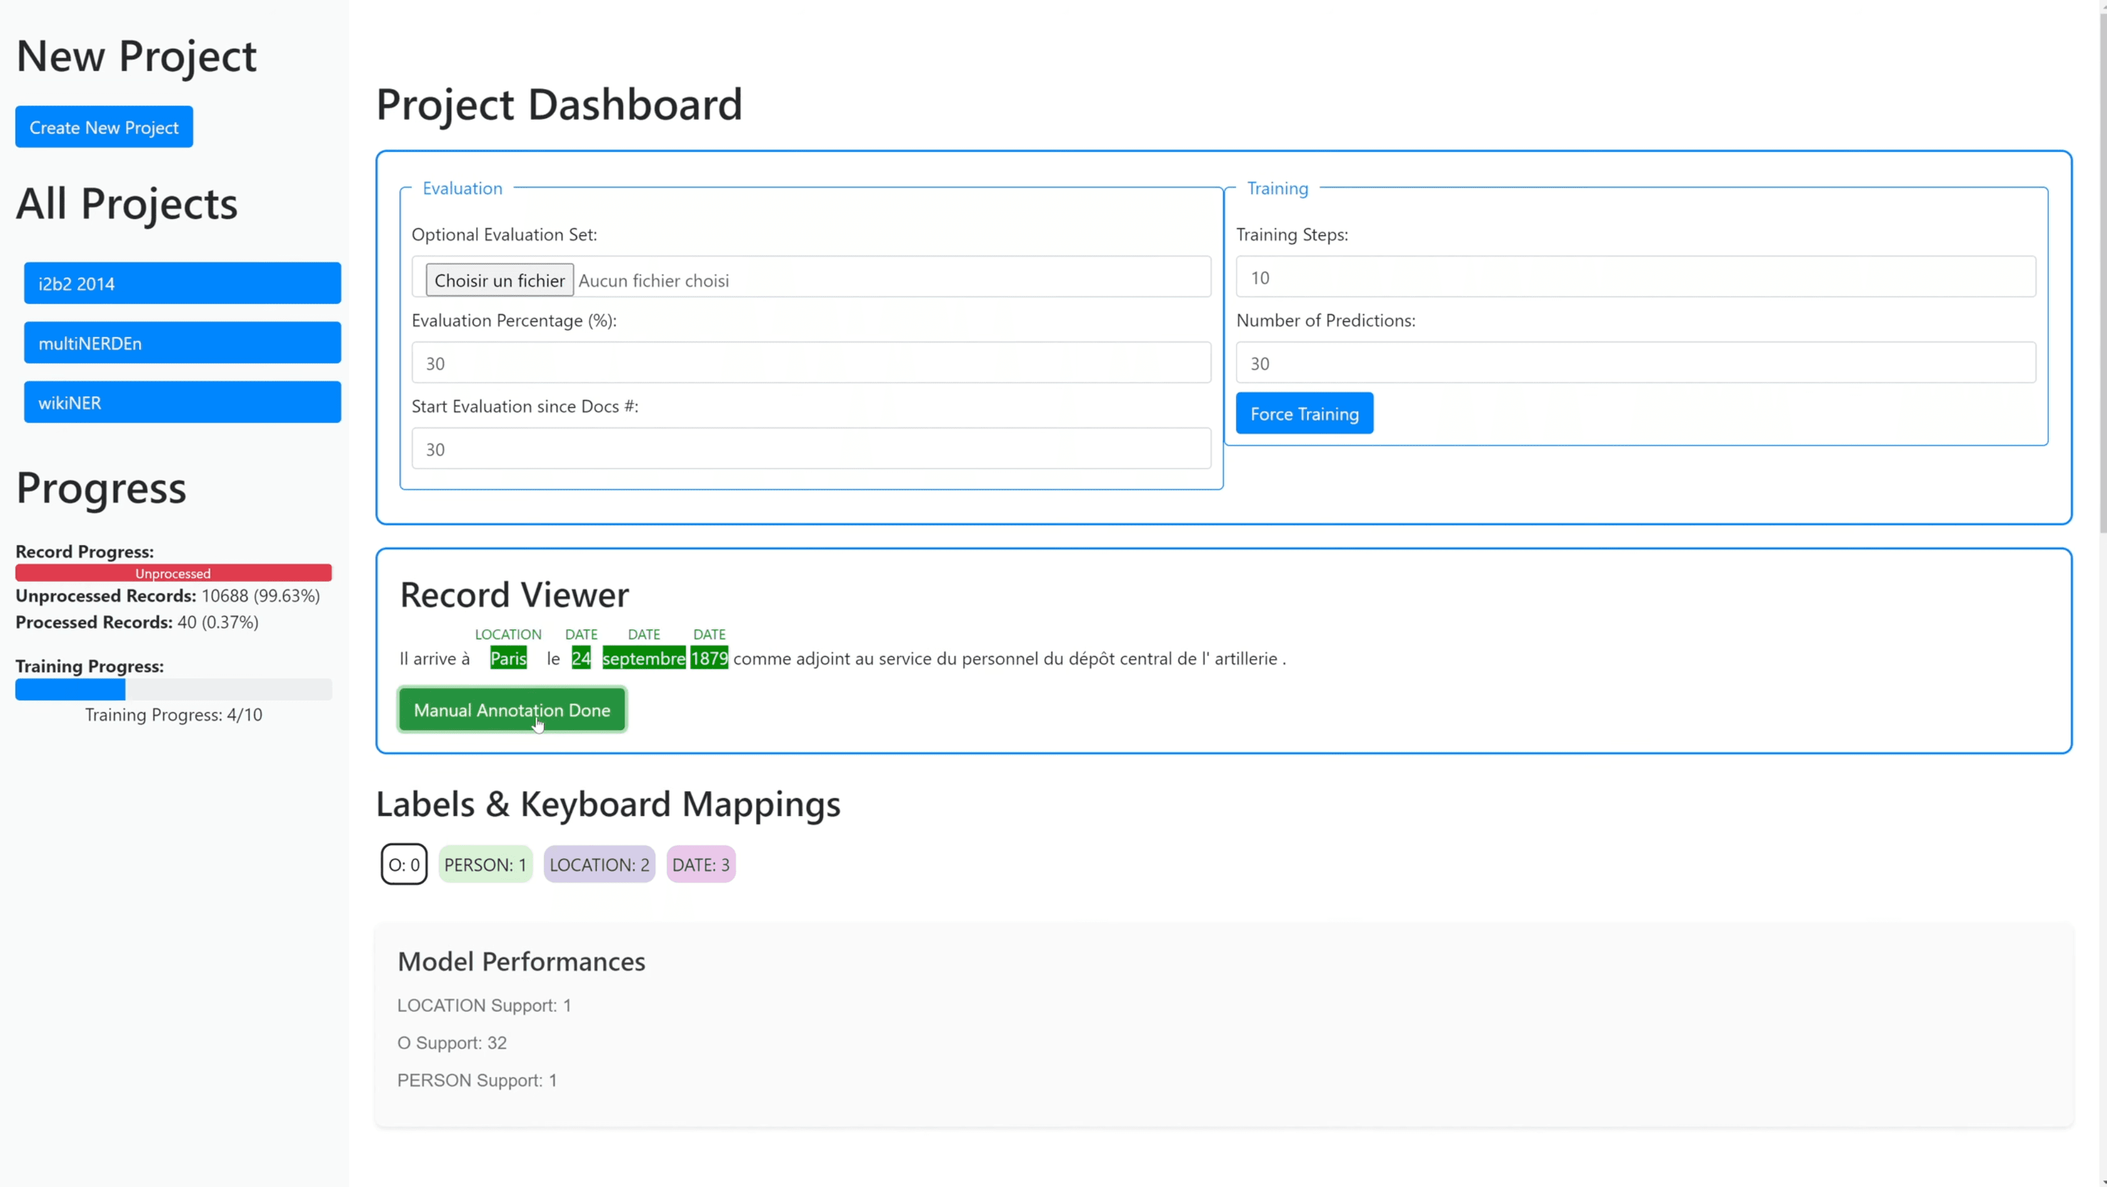
Task: Focus the Evaluation Percentage input field
Action: tap(811, 364)
